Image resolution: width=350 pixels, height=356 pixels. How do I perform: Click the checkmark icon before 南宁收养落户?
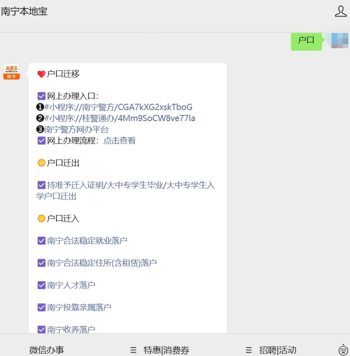(41, 329)
